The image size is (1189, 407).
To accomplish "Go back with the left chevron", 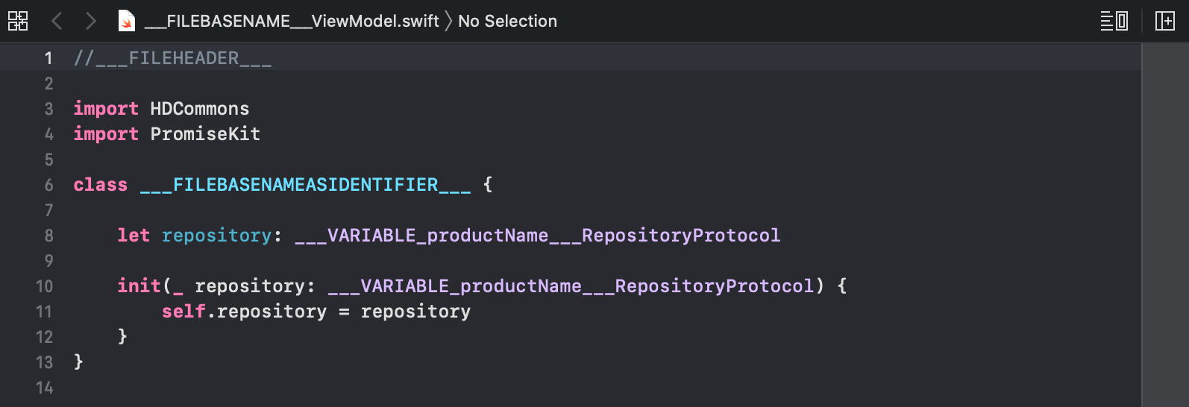I will coord(57,21).
